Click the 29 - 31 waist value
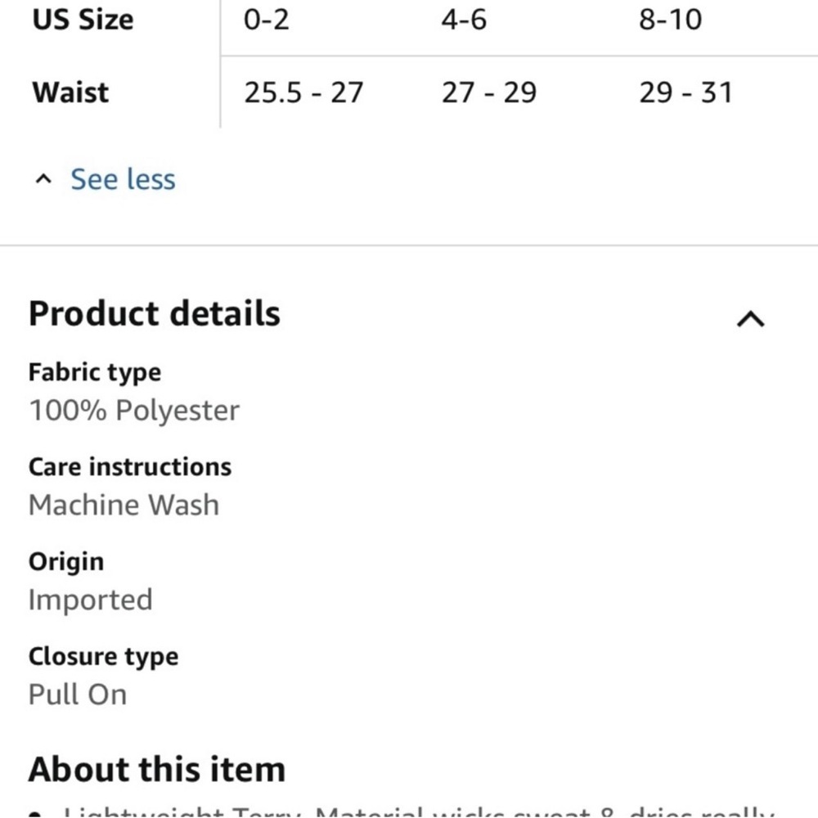 point(686,92)
